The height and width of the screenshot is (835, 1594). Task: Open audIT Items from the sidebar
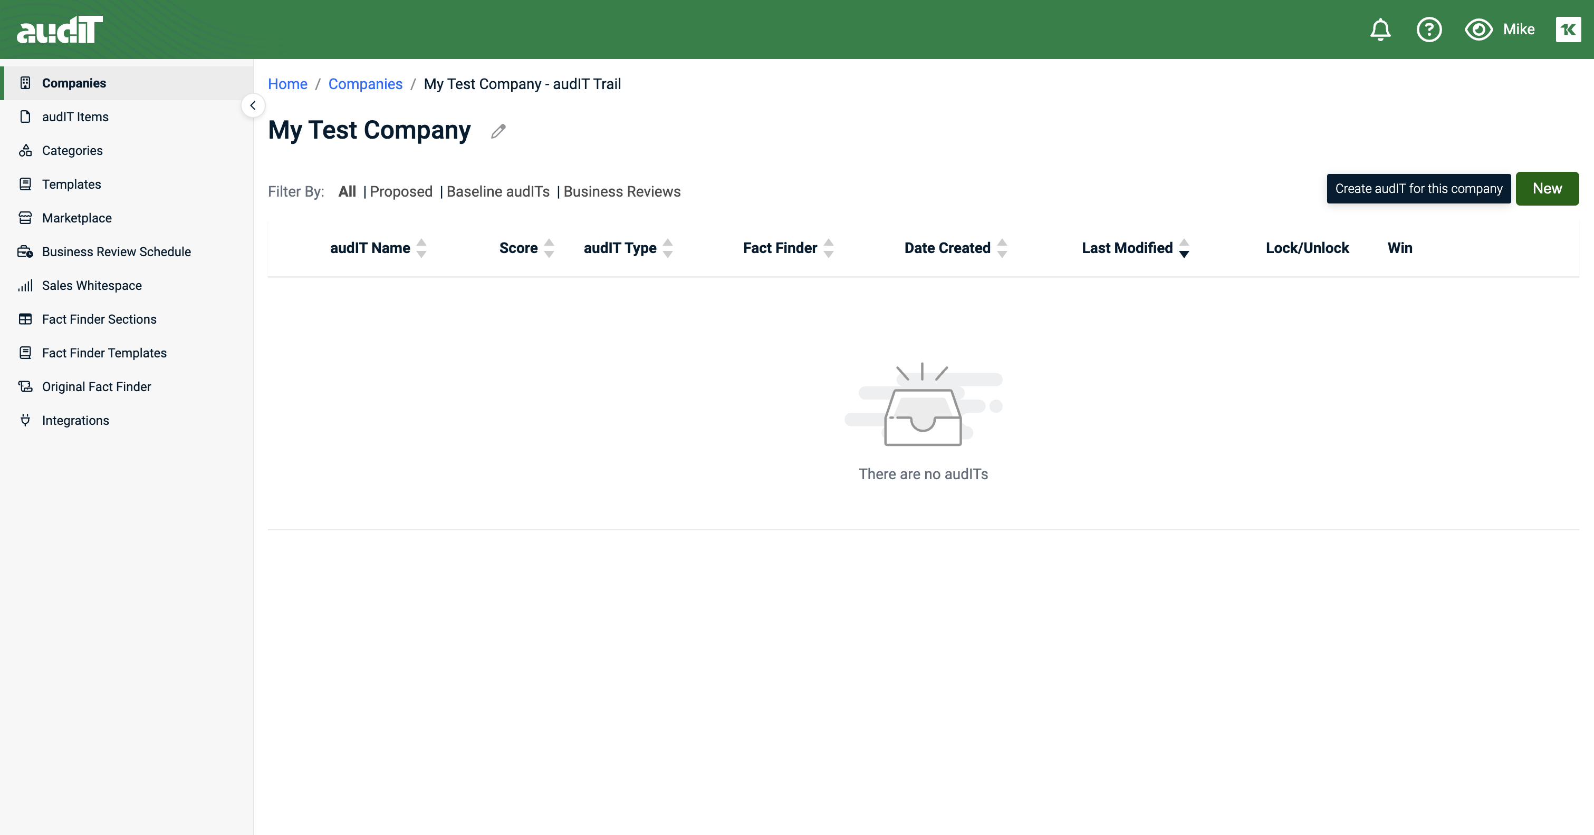coord(126,117)
